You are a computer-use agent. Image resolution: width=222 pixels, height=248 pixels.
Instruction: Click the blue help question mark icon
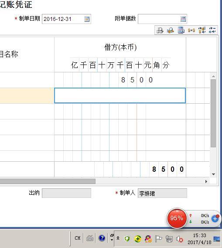pos(102,238)
